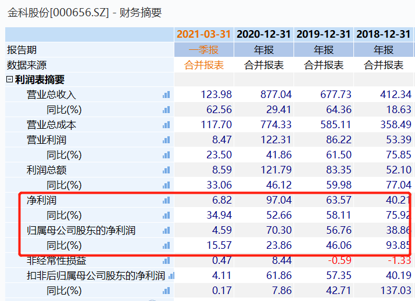Image resolution: width=415 pixels, height=301 pixels.
Task: Click the 营业总成本 row label
Action: click(x=51, y=125)
